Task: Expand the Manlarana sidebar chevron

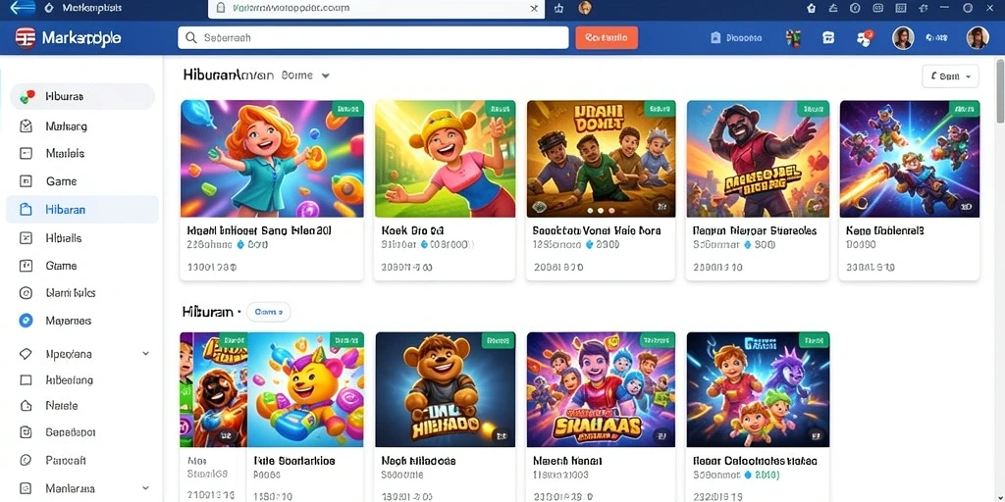Action: tap(145, 488)
